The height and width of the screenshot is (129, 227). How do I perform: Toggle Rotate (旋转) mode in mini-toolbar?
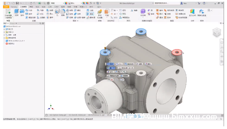tap(139, 64)
